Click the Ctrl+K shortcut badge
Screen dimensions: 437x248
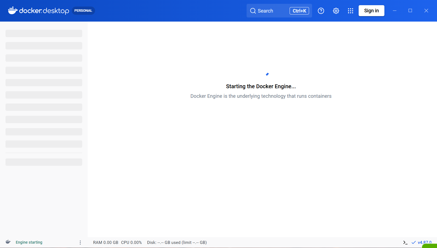[x=299, y=11]
